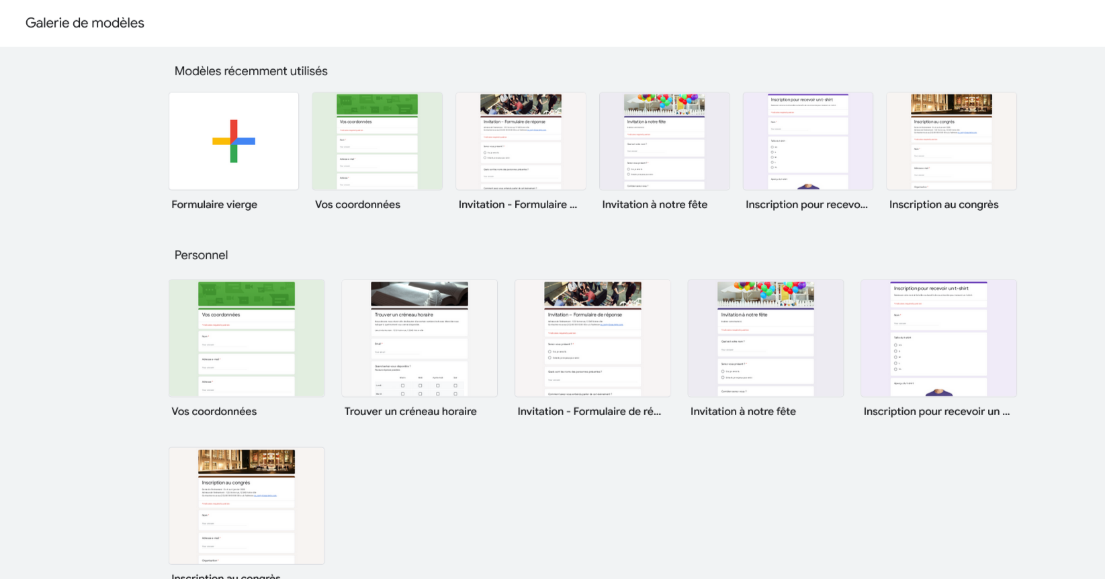Open the Personnel 'Inscription pour recevoir un ...' thumbnail
The height and width of the screenshot is (579, 1105).
(x=938, y=339)
